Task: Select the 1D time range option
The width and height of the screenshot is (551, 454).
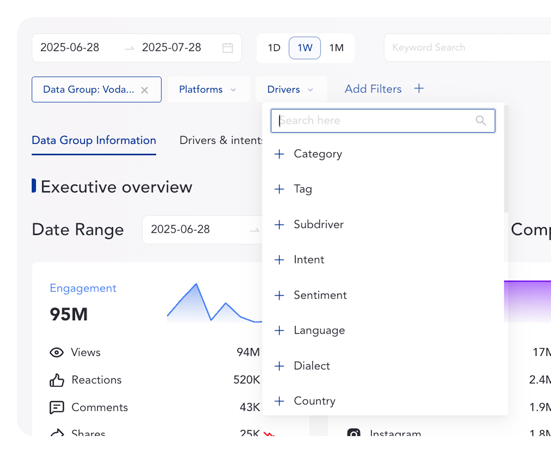Action: point(274,48)
